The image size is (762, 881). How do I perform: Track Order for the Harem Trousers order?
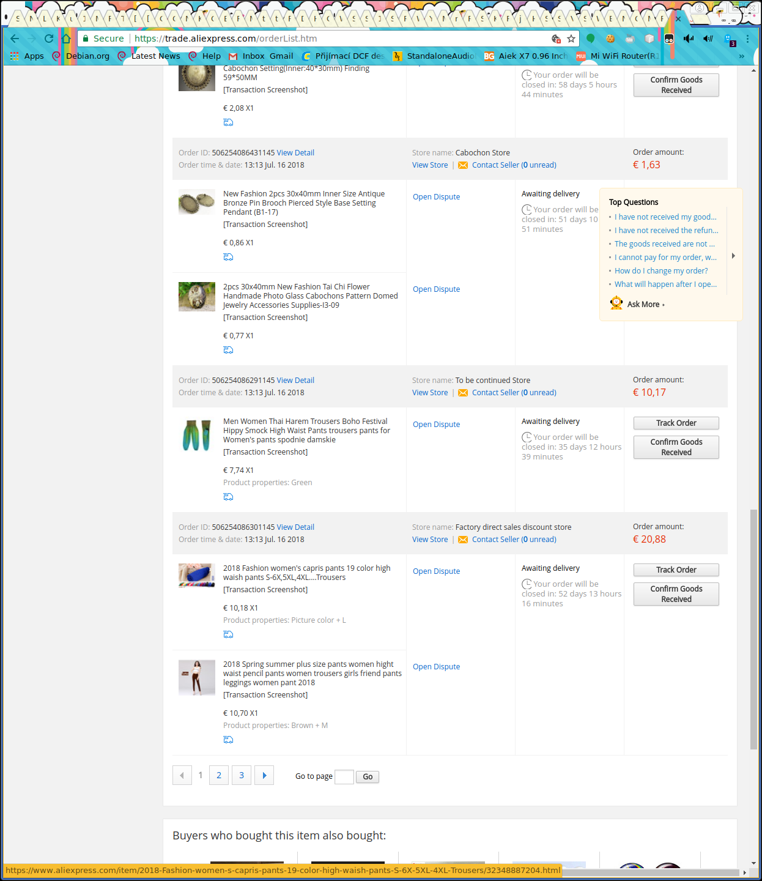(x=676, y=423)
